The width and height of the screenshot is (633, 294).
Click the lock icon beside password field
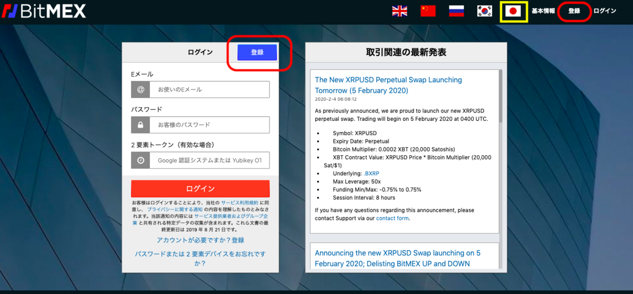[140, 125]
